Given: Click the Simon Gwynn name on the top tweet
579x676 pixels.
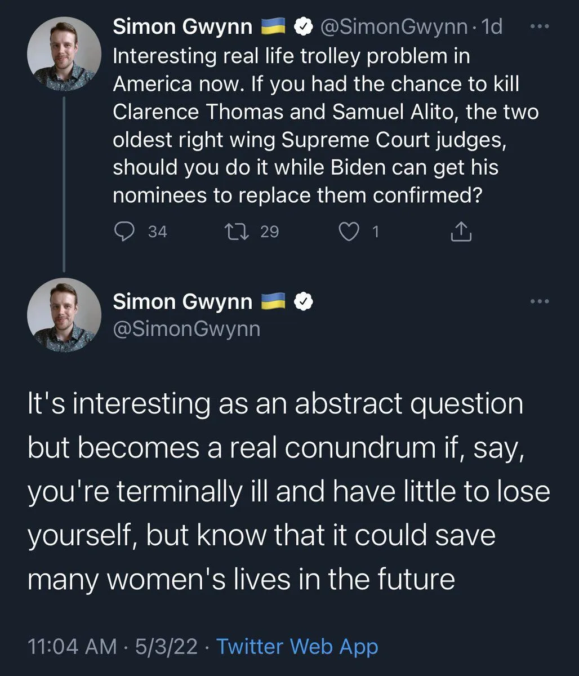Looking at the screenshot, I should tap(182, 27).
